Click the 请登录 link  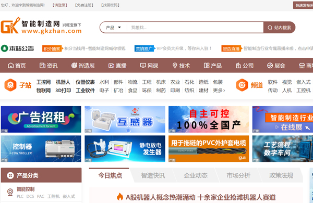tap(60, 5)
